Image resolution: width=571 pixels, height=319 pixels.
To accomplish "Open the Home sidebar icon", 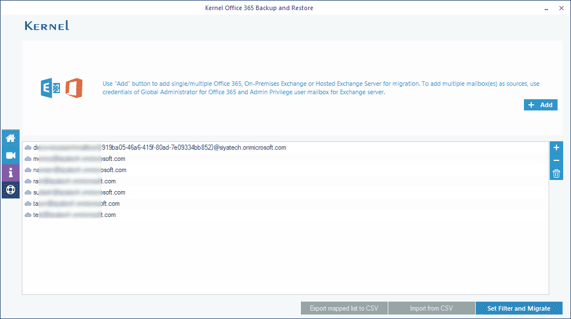I will (11, 138).
